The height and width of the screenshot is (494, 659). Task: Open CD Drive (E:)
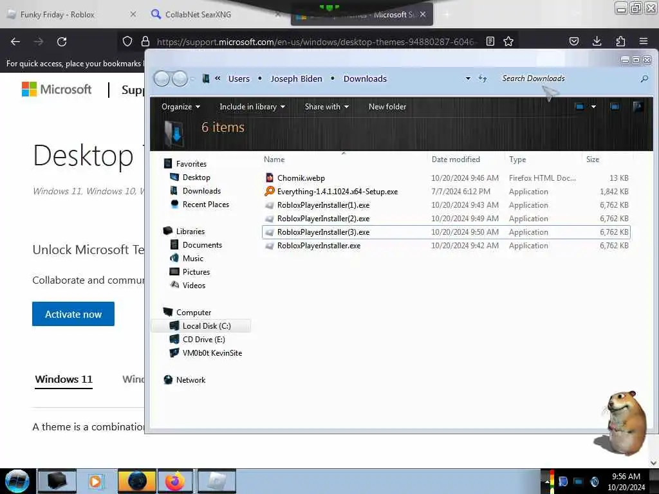203,339
